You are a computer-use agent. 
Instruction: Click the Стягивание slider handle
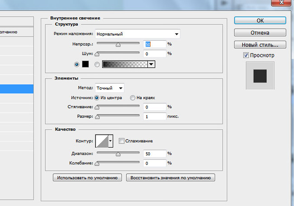pyautogui.click(x=97, y=108)
